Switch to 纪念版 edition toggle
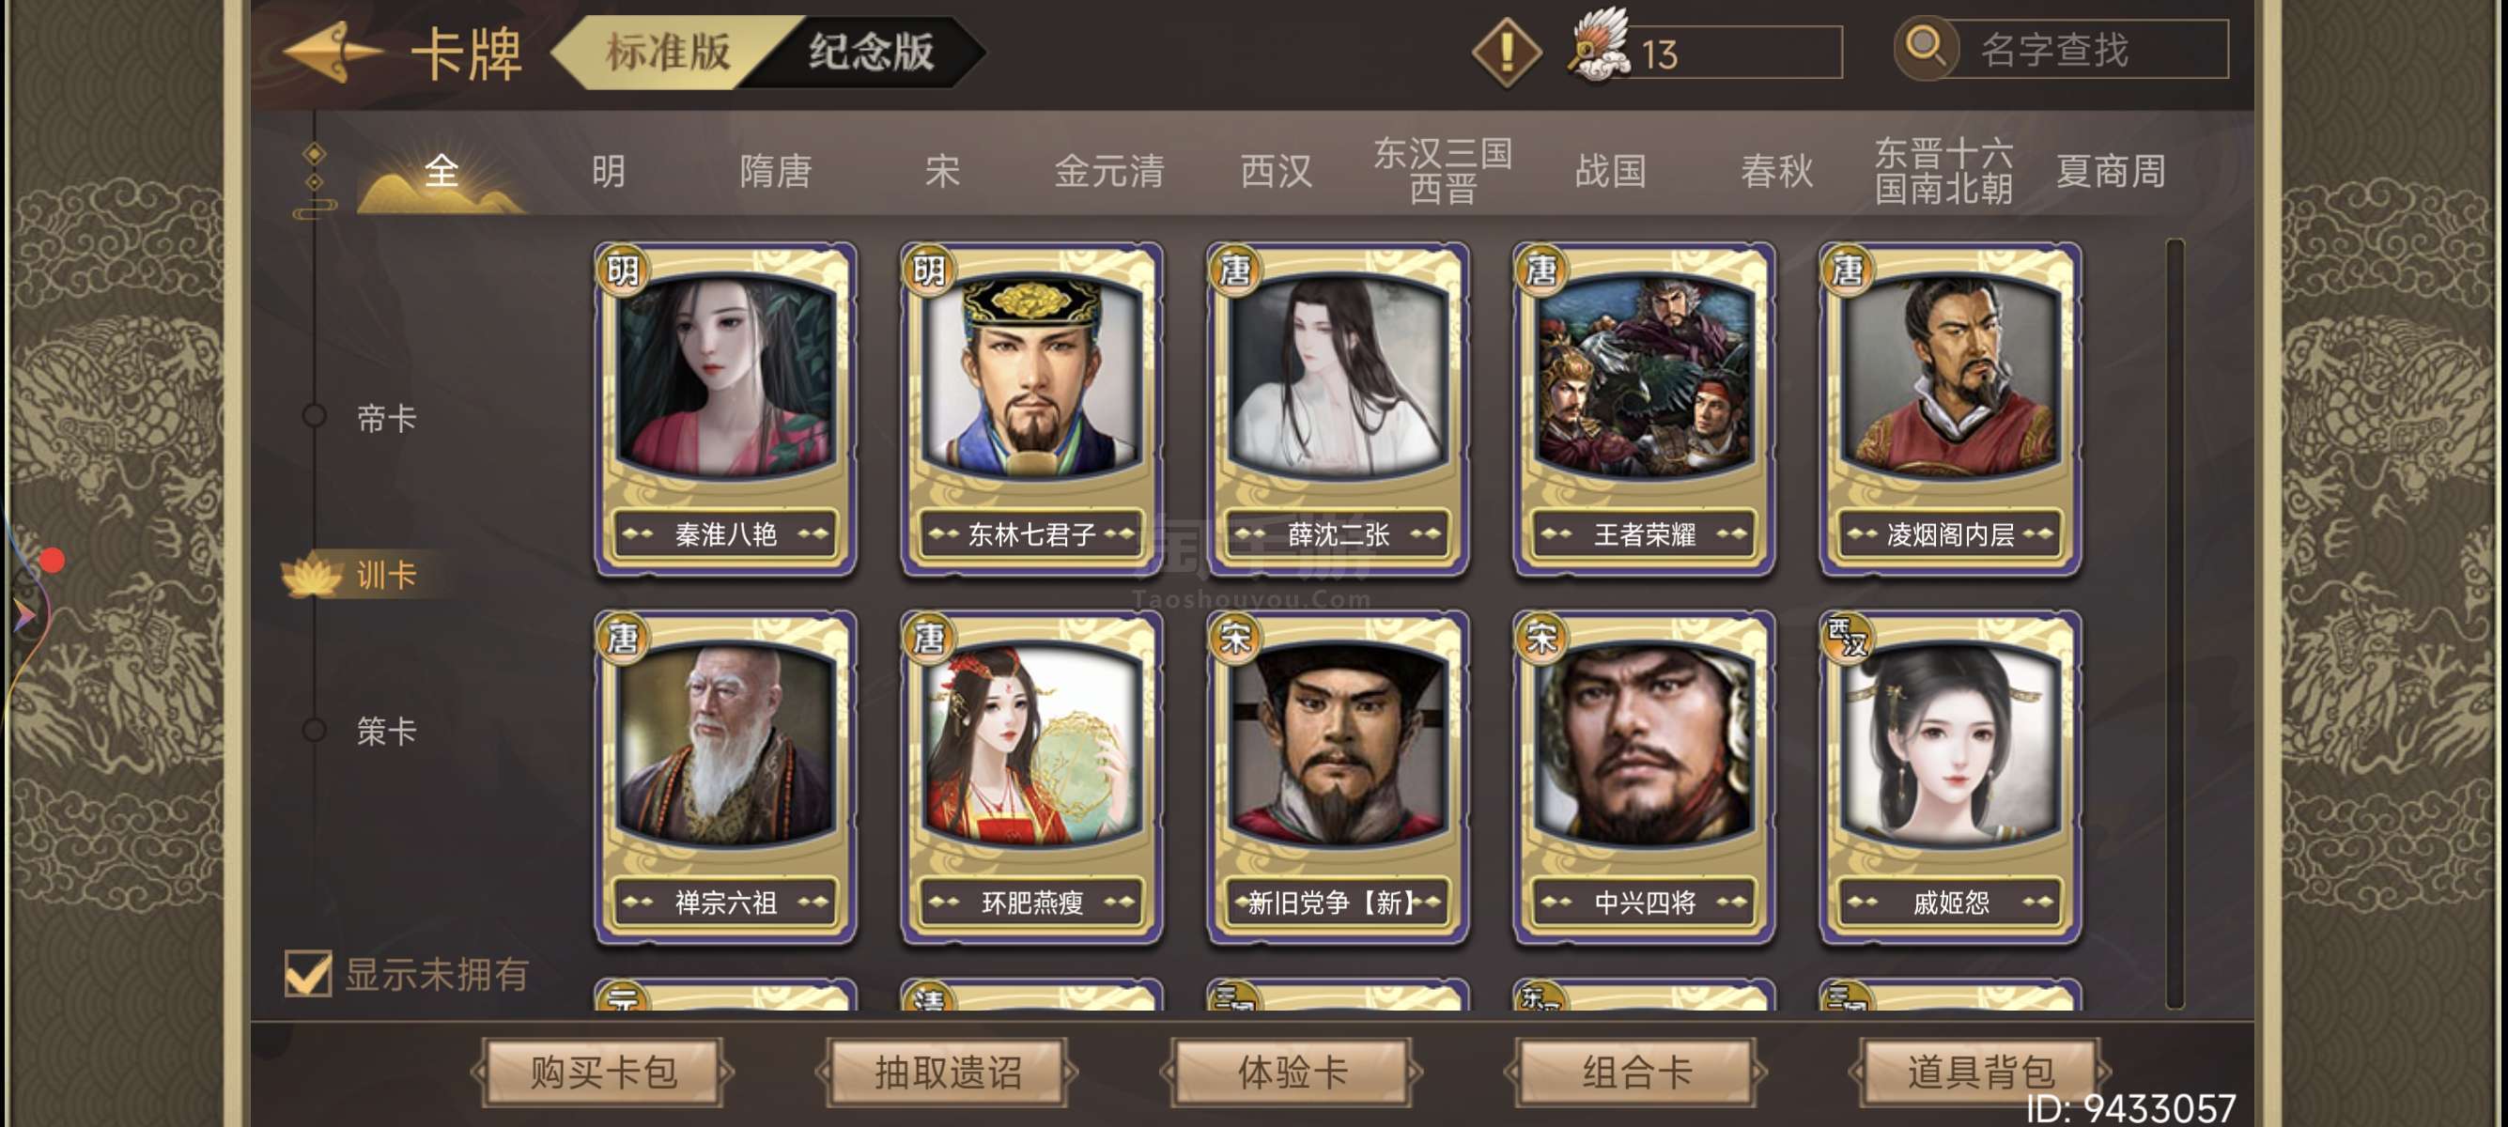The width and height of the screenshot is (2508, 1127). [871, 52]
